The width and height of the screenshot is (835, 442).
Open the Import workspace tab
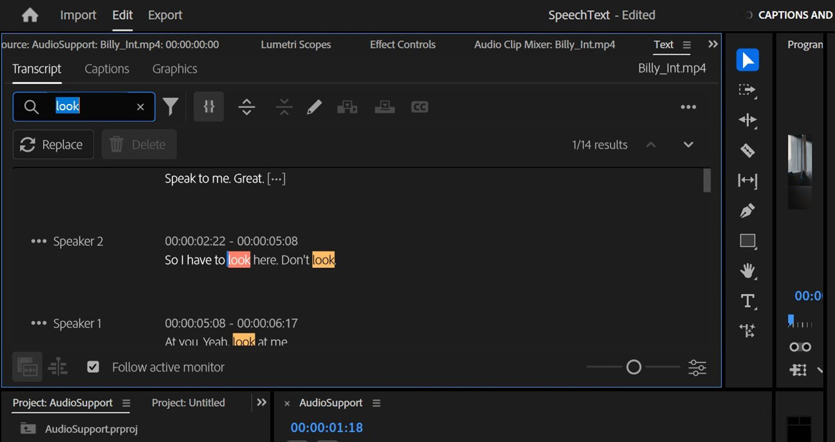point(78,15)
